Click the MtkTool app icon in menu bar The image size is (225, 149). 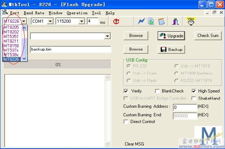click(5, 12)
